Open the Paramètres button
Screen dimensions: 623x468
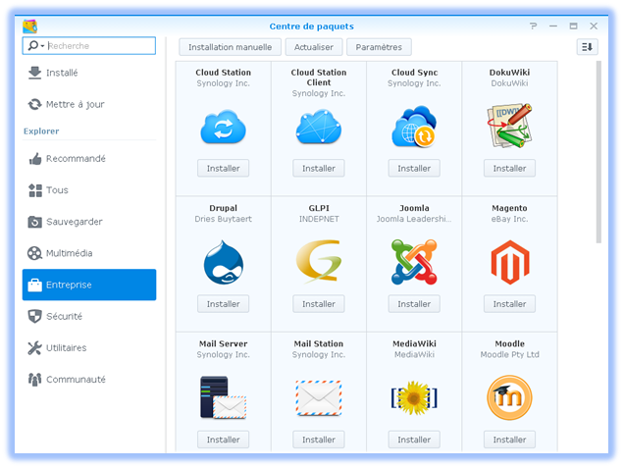coord(379,47)
